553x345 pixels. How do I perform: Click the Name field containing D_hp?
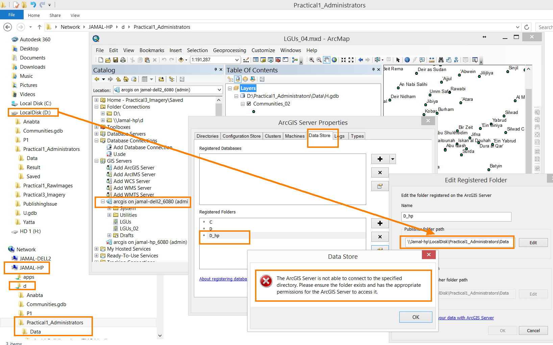click(x=456, y=216)
